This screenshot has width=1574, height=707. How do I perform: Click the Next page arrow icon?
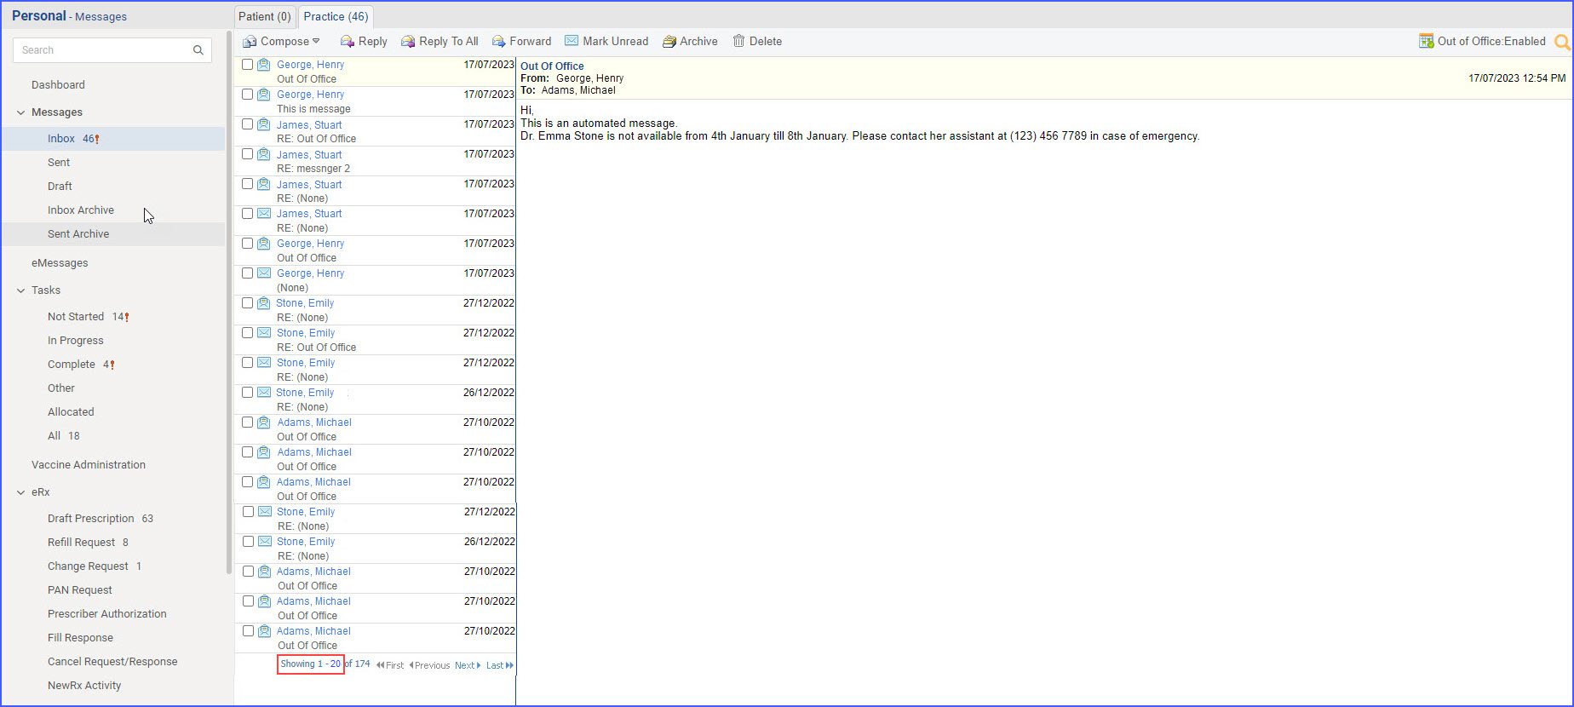(x=479, y=665)
